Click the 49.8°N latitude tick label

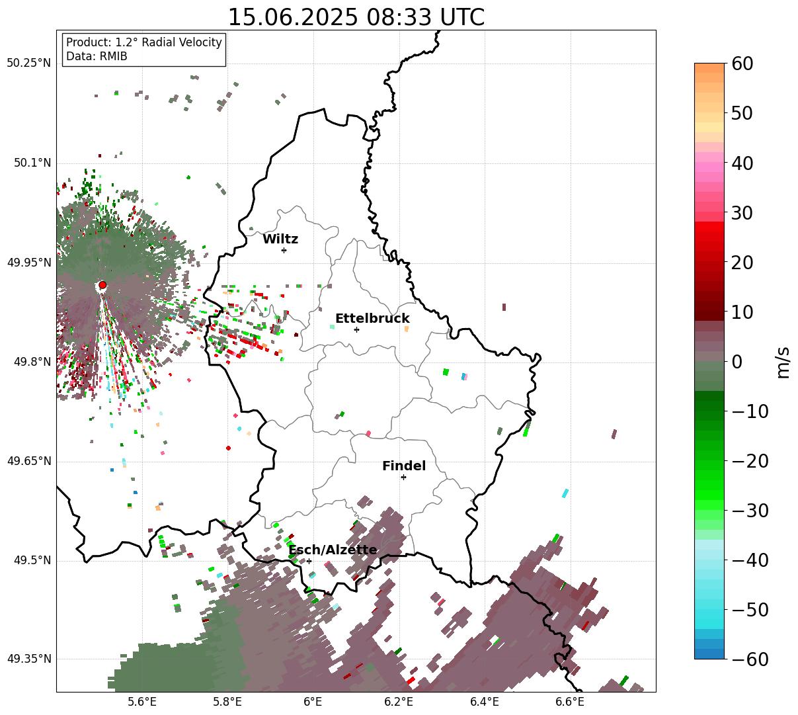point(32,362)
